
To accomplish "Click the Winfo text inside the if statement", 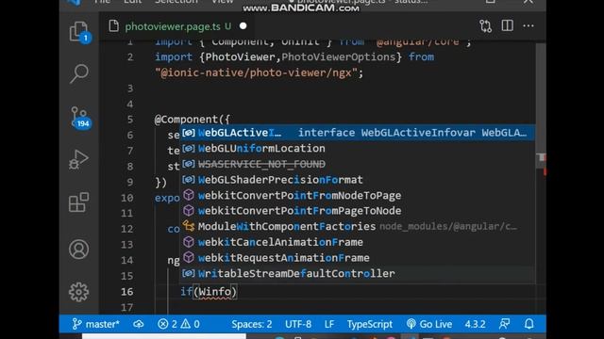I will click(x=215, y=292).
